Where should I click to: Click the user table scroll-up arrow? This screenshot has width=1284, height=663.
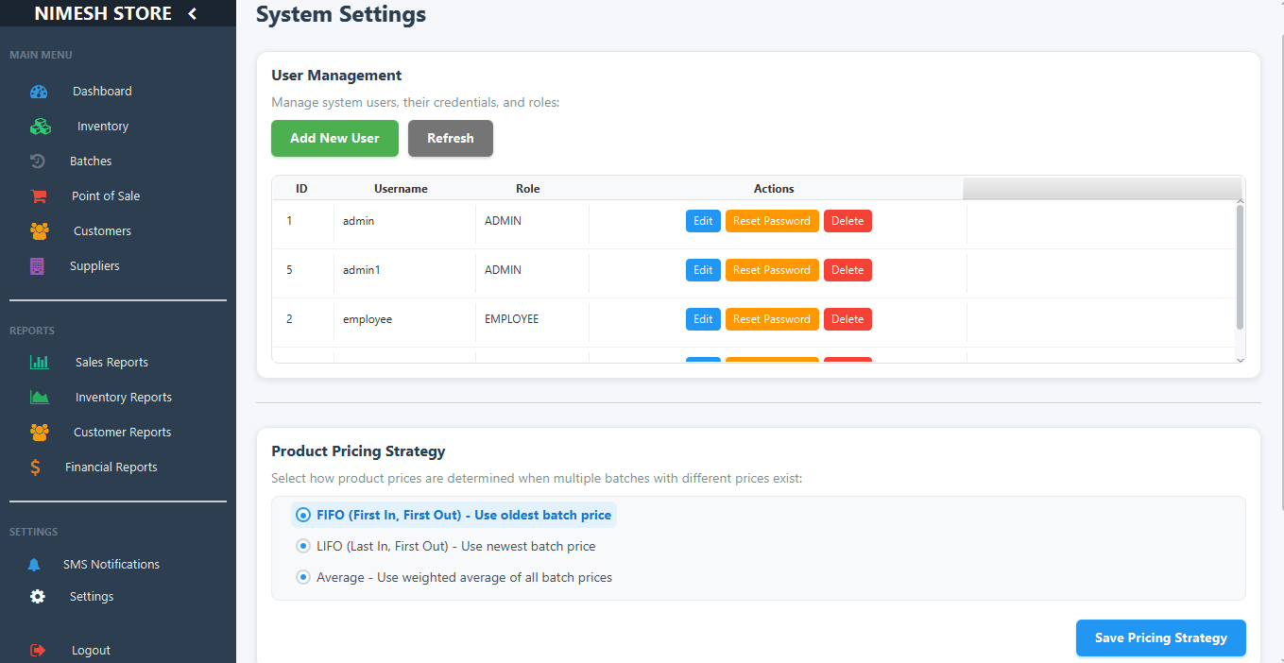(1240, 202)
